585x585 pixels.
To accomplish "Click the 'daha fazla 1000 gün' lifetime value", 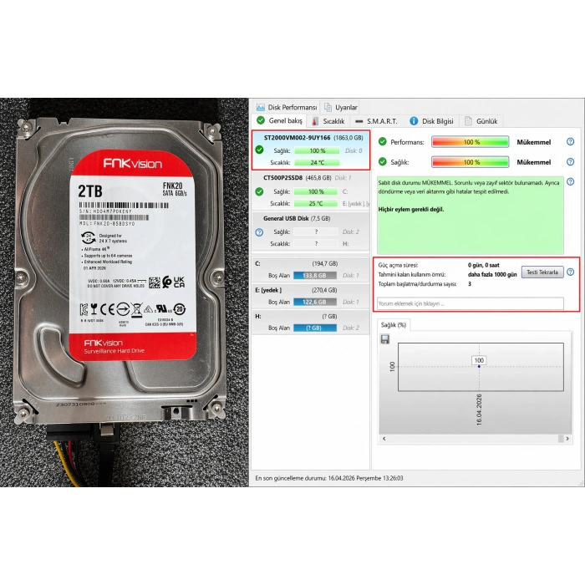I will (x=492, y=274).
